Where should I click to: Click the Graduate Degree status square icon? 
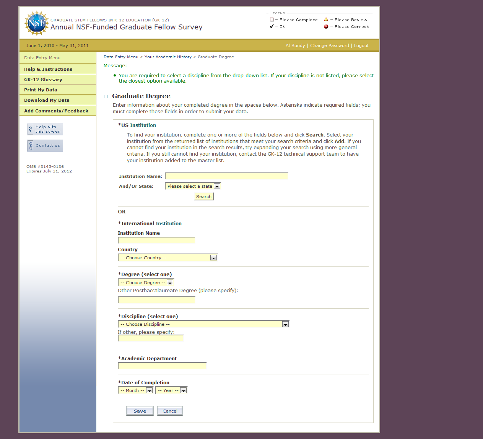coord(106,97)
